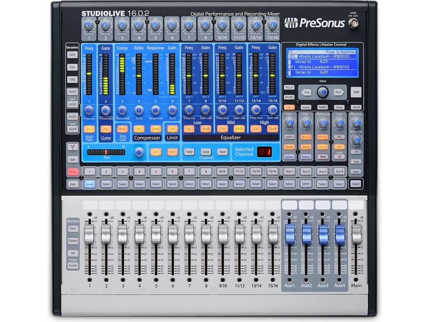Click the channel 1 Mic/Line trim knob

(89, 26)
